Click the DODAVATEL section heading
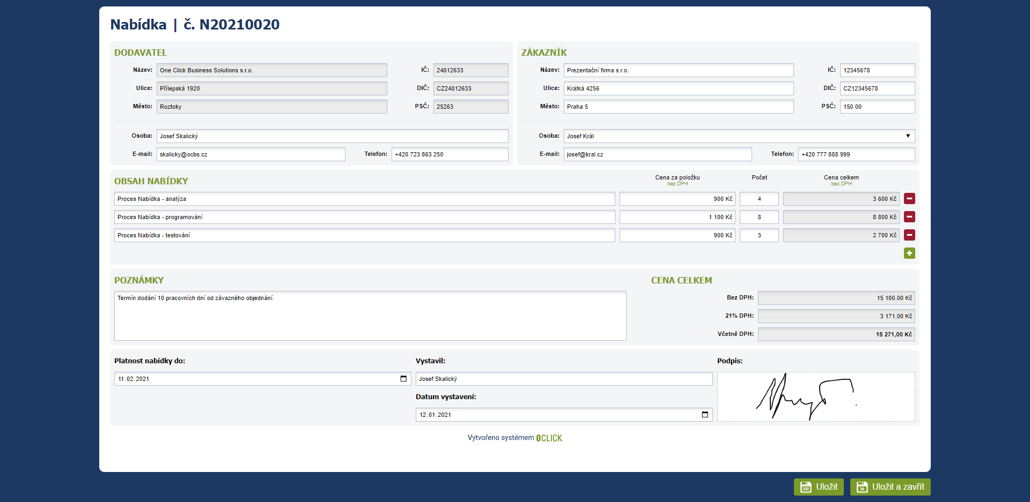 (141, 53)
